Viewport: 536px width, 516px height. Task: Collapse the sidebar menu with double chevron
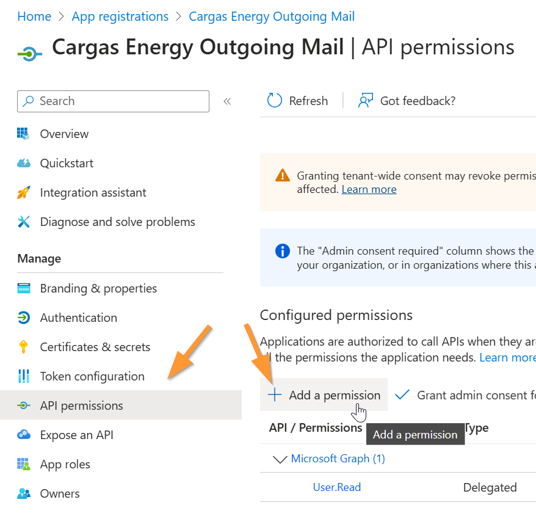pyautogui.click(x=227, y=101)
